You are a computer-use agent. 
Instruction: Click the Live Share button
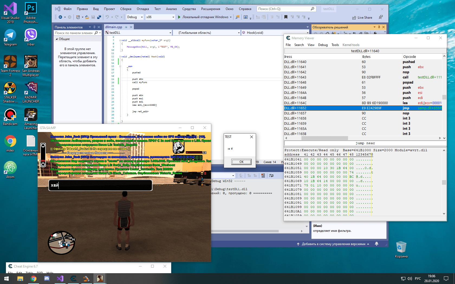(x=362, y=18)
